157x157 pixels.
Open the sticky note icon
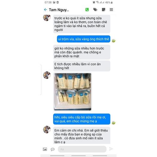coord(103,10)
